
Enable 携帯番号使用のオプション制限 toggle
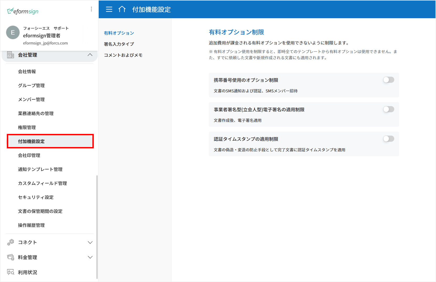(388, 80)
